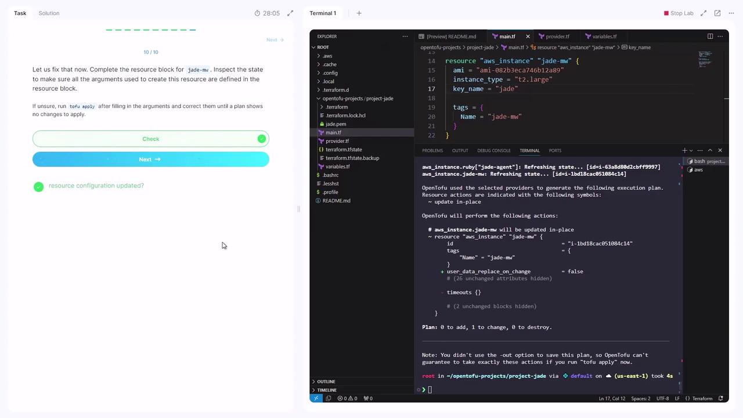Launch a new terminal with plus icon
Screen dimensions: 743x418
coord(684,150)
